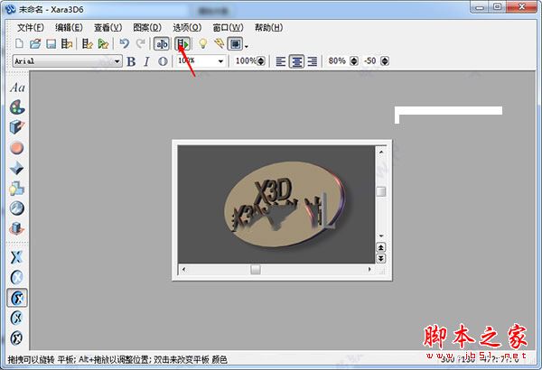Align text to the right
This screenshot has height=370, width=542.
(x=313, y=61)
